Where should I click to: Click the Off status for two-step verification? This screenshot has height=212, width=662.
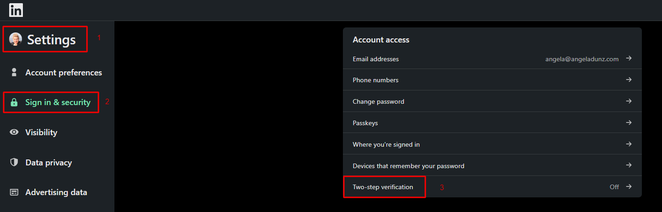click(x=614, y=187)
